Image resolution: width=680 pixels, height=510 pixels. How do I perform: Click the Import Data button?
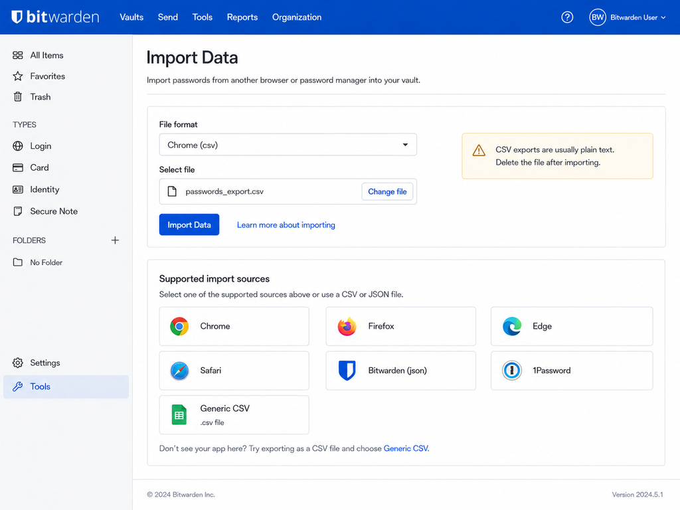pyautogui.click(x=189, y=224)
